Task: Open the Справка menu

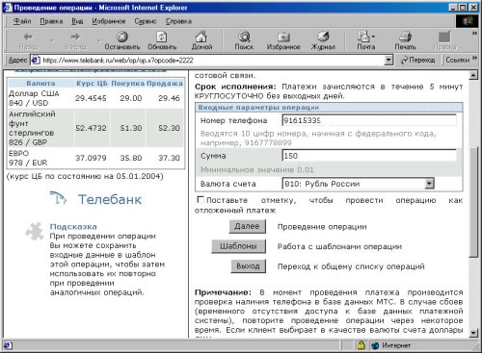Action: tap(178, 21)
